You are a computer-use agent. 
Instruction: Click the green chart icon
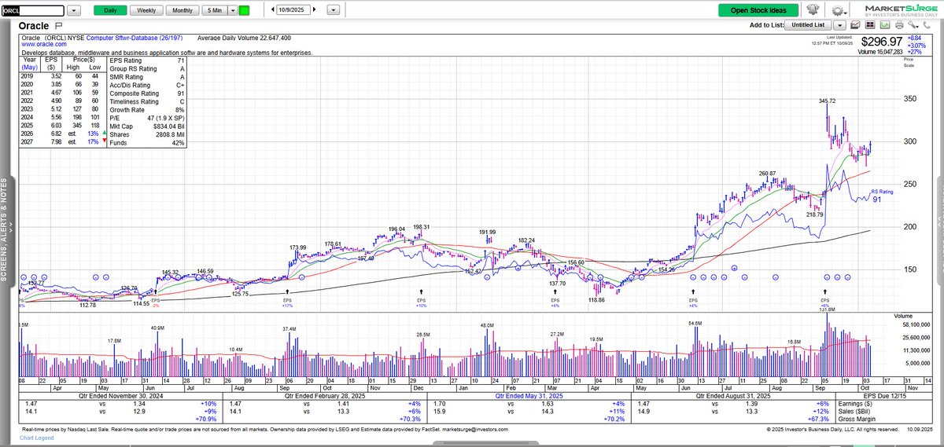885,25
